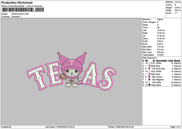Click the 'Color changes' value 8
This screenshot has width=182, height=129.
point(158,22)
